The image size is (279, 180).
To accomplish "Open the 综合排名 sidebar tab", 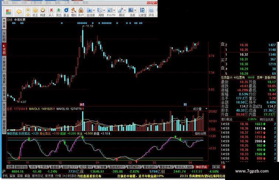I will (x=4, y=94).
